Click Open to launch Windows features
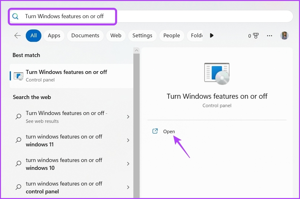This screenshot has height=199, width=300. click(169, 132)
